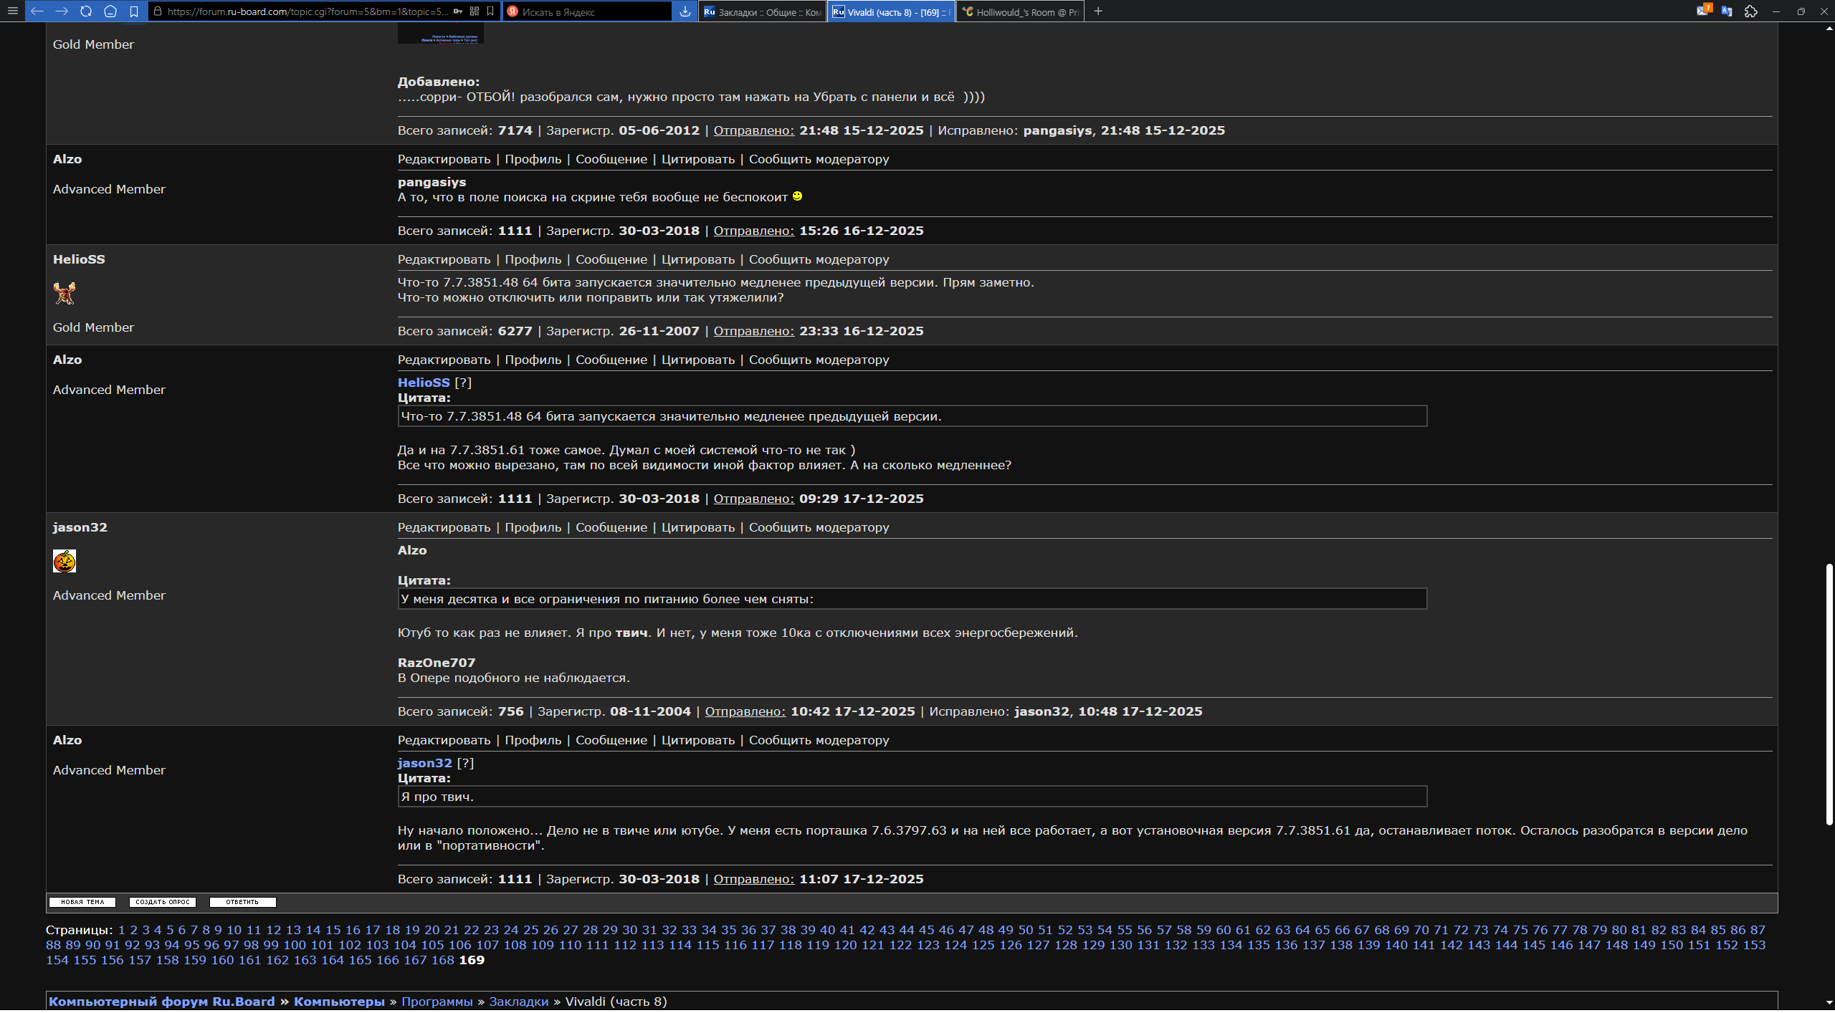
Task: Open the downloads panel icon
Action: tap(685, 11)
